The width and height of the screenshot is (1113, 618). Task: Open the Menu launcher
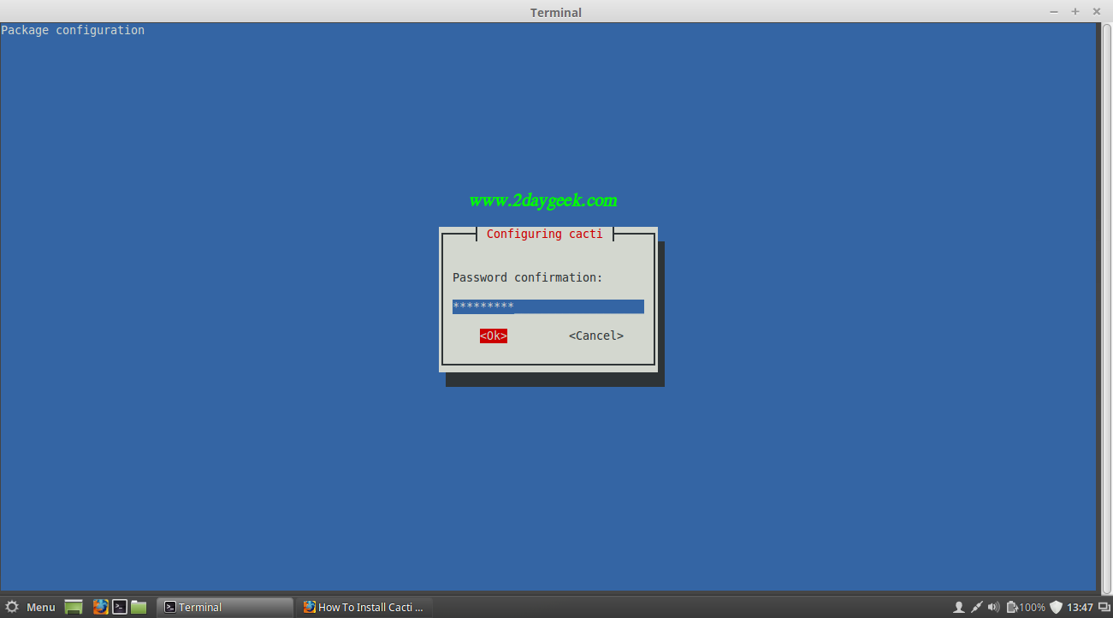coord(31,607)
